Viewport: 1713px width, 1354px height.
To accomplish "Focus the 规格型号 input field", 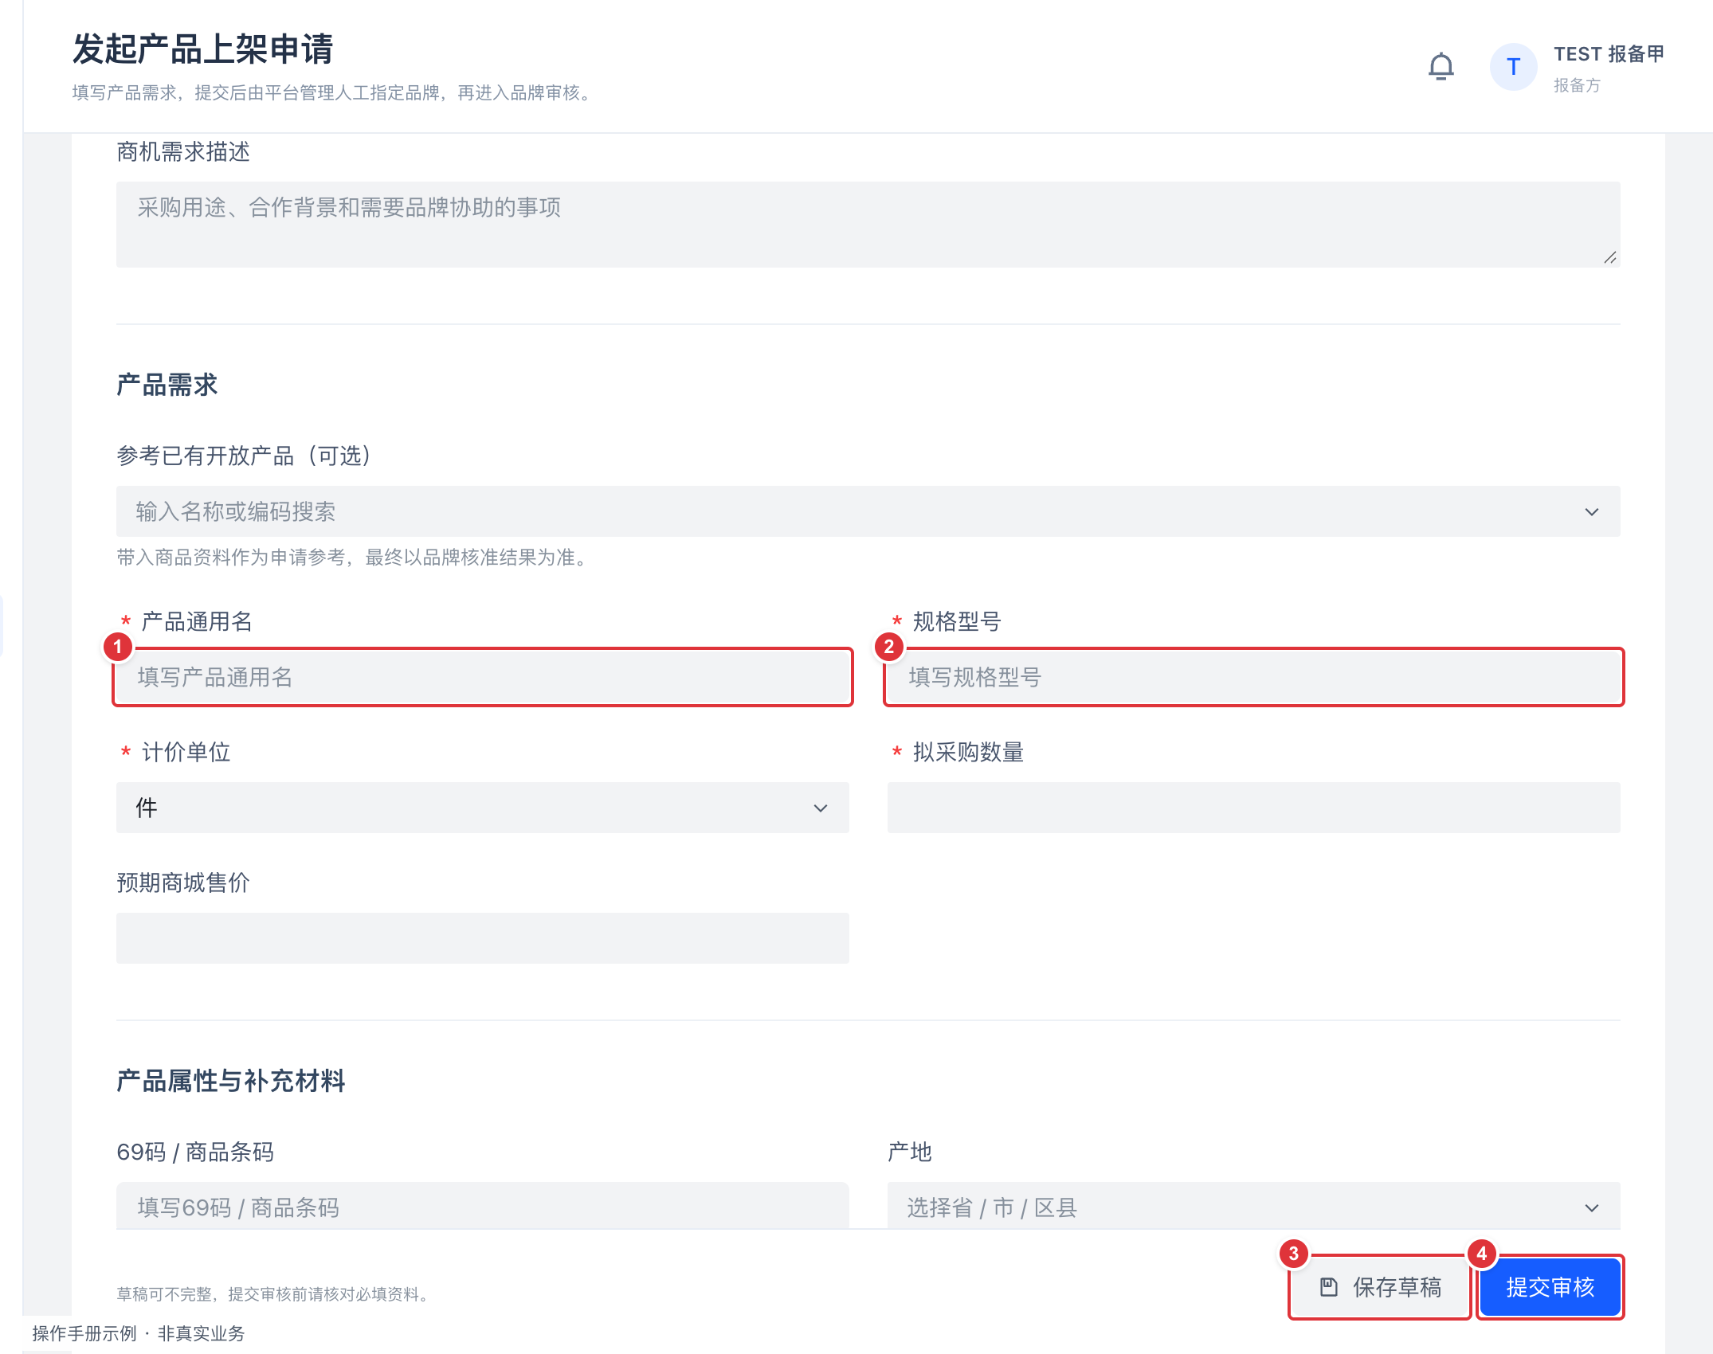I will 1254,677.
